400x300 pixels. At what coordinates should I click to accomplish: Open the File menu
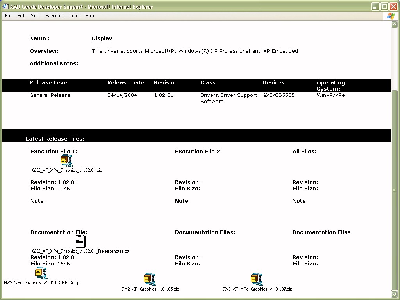point(8,16)
